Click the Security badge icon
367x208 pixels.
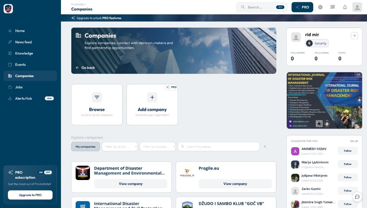pyautogui.click(x=309, y=43)
